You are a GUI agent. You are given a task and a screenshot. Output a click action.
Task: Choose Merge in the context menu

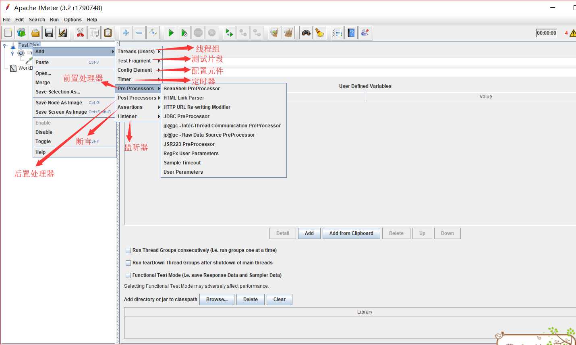[x=75, y=83]
